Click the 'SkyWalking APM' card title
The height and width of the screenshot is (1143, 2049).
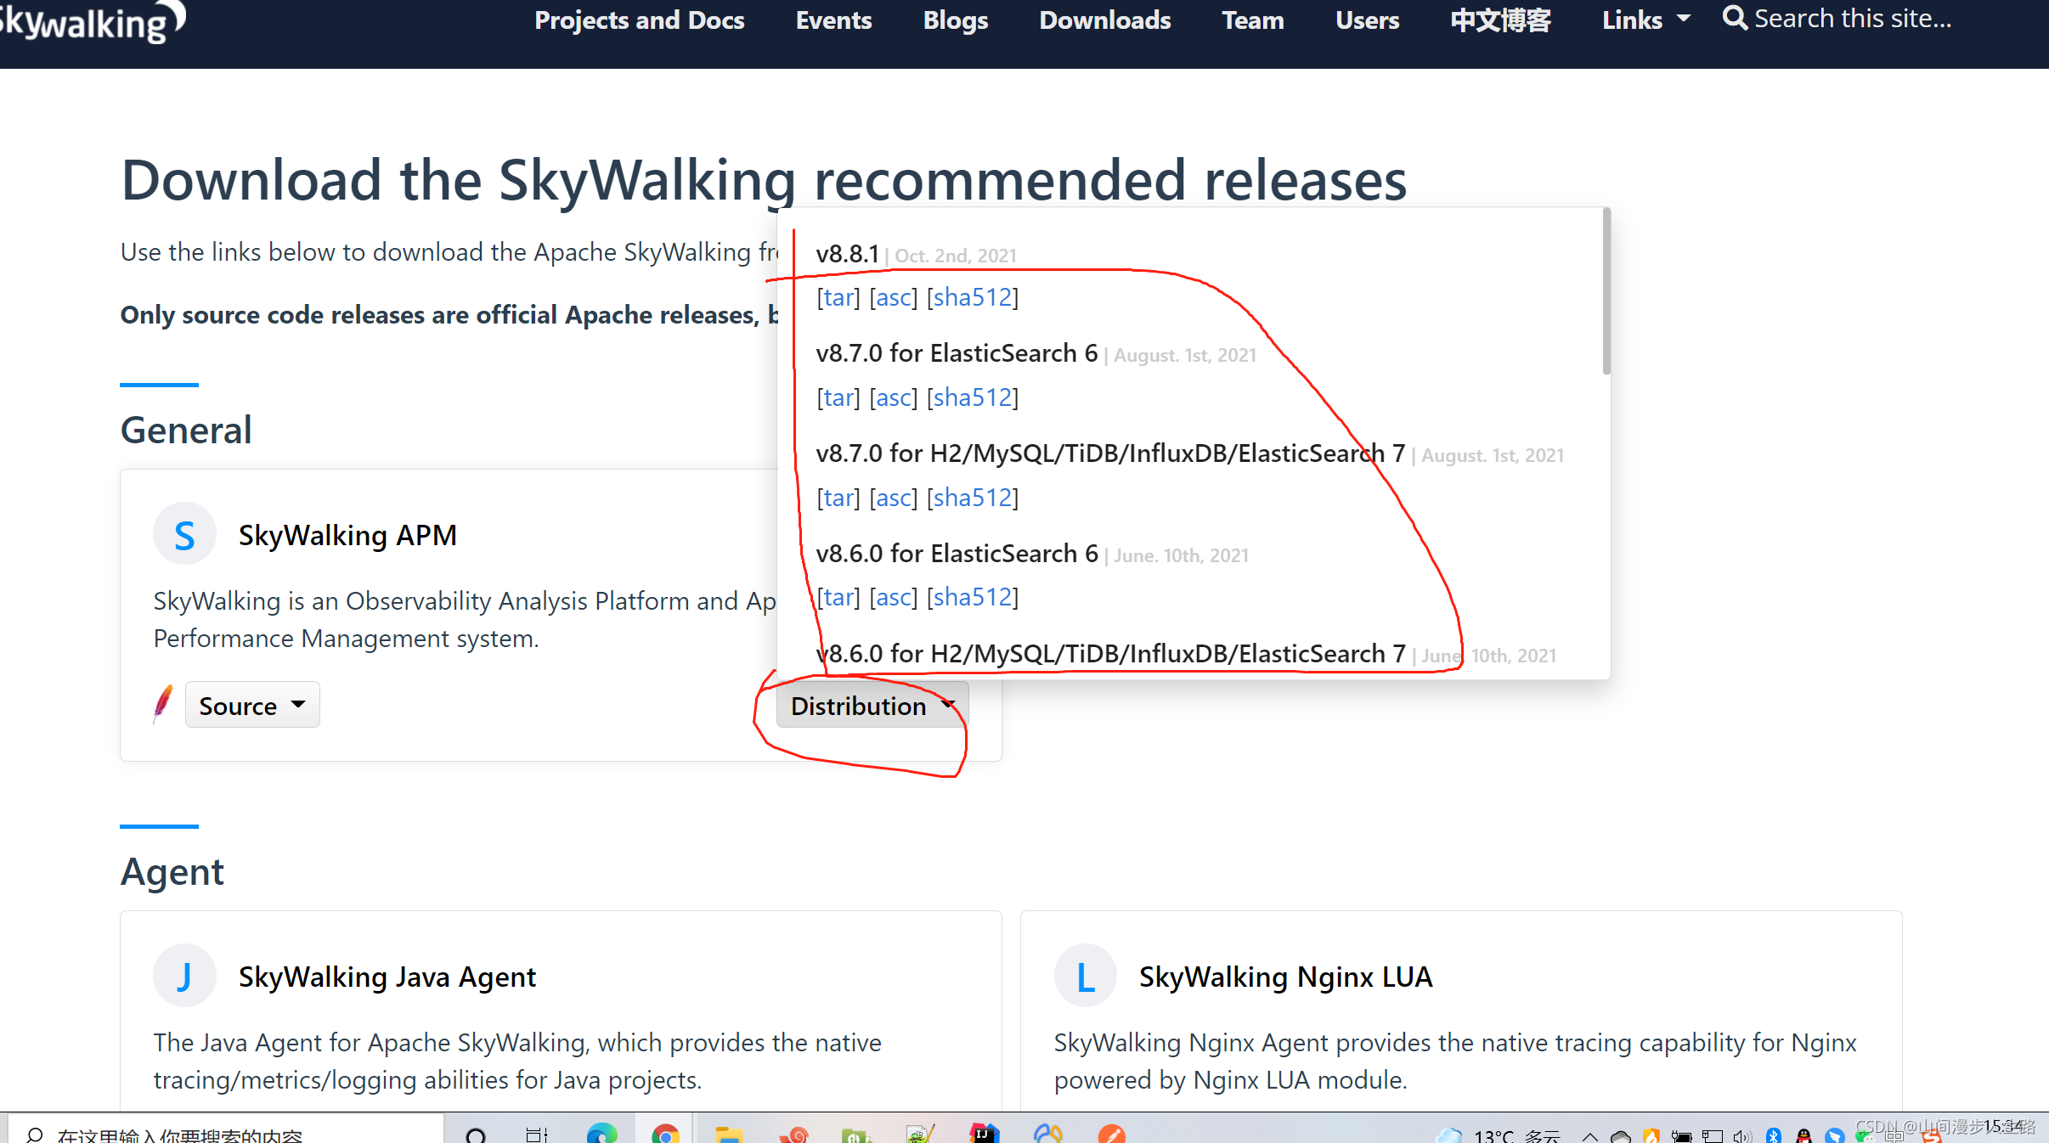point(347,535)
